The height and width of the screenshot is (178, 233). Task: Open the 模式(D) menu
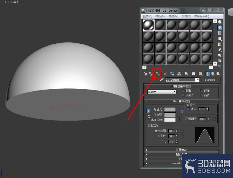147,16
